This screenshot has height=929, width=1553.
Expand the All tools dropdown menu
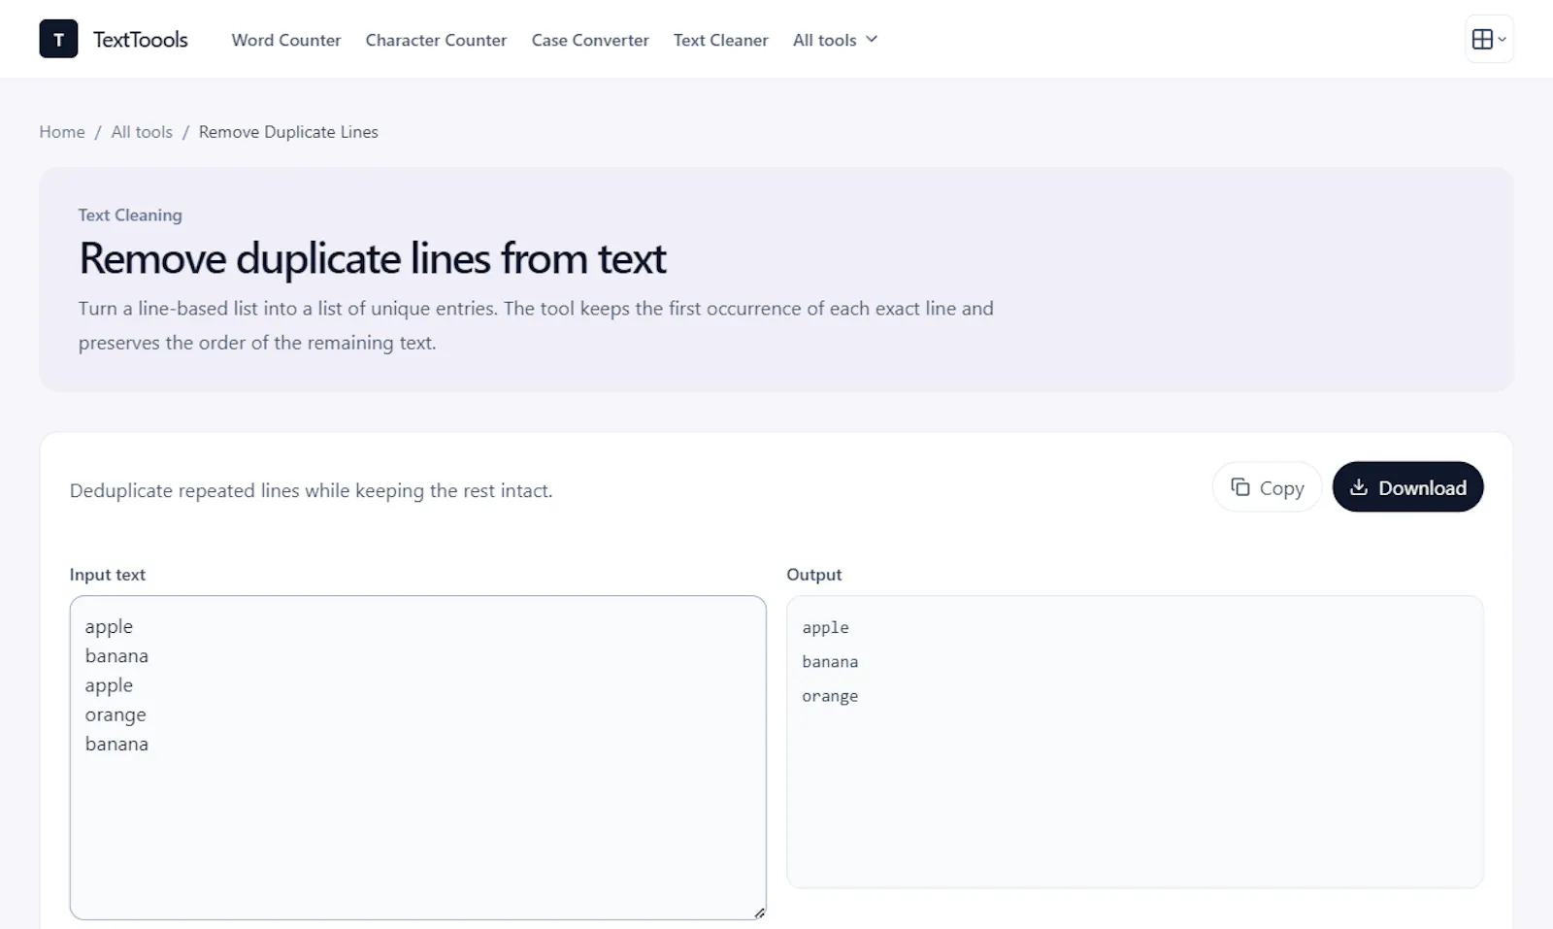835,40
